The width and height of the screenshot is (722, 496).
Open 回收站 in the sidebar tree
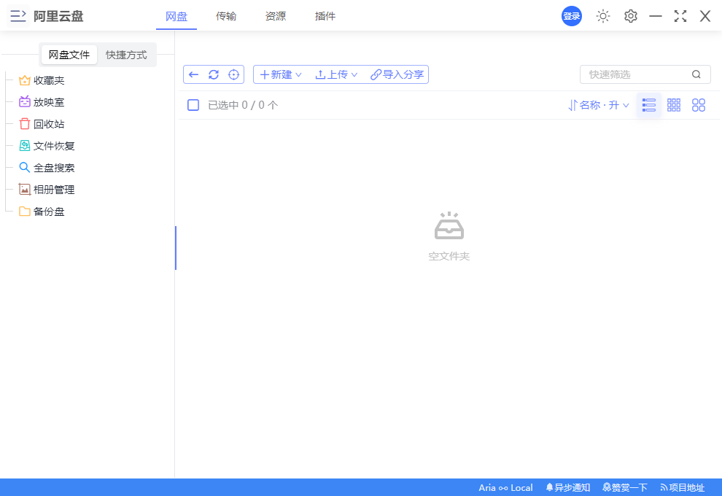[49, 124]
